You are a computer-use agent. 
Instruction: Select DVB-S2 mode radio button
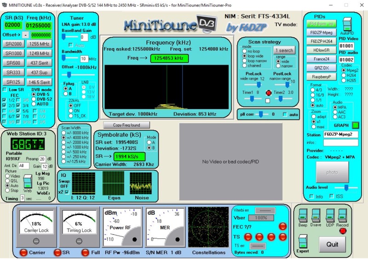(x=34, y=99)
